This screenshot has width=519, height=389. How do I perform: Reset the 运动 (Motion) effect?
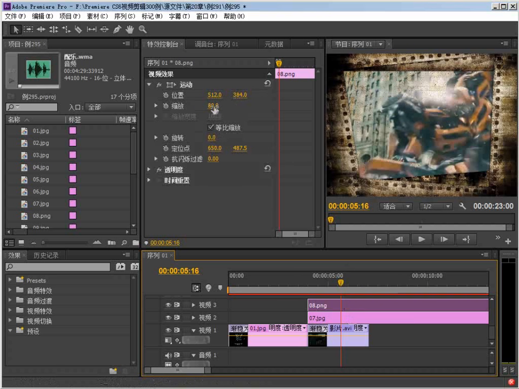coord(267,84)
